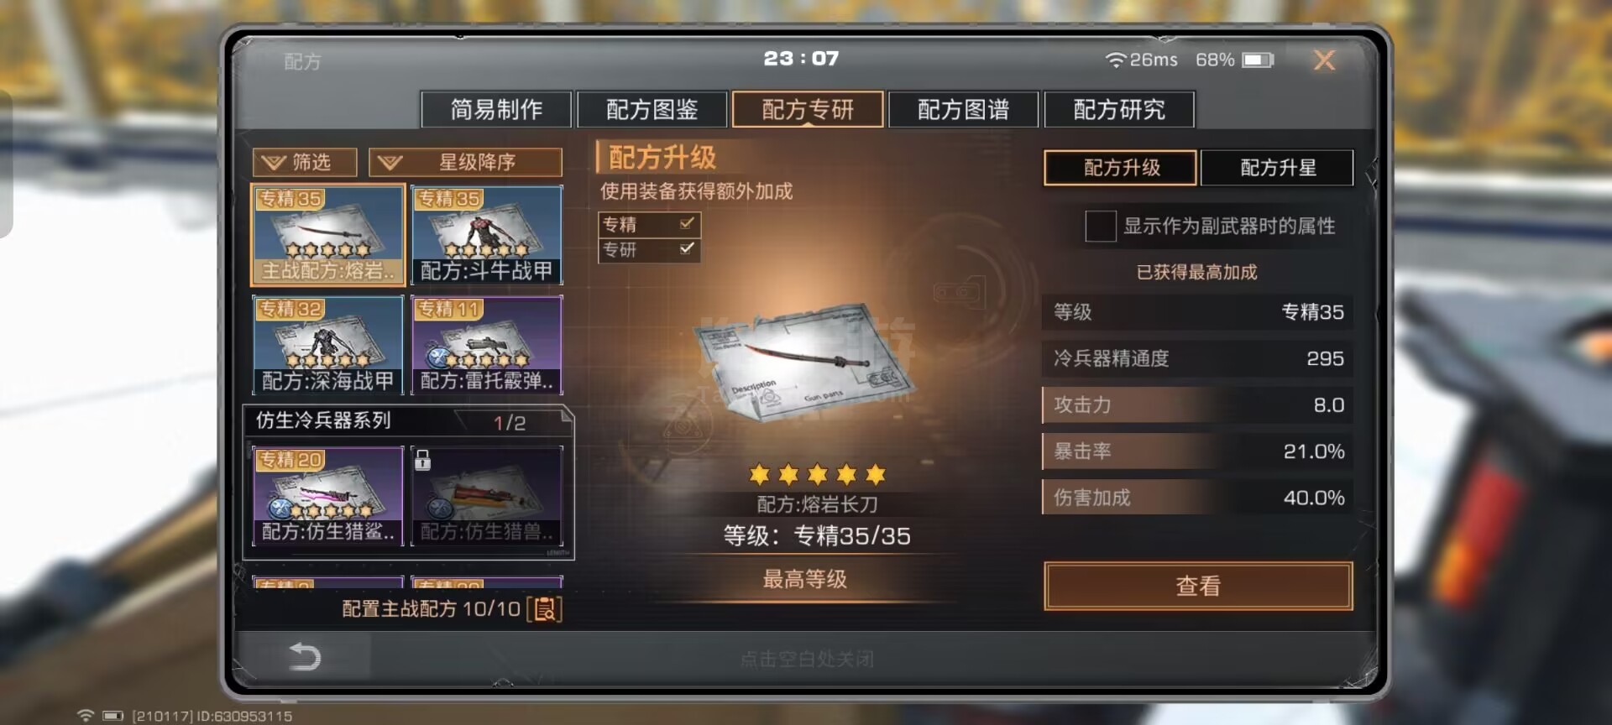Screen dimensions: 1612x725
Task: Choose the 深海战甲 recipe icon
Action: tap(328, 345)
